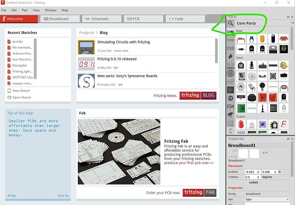Open the Sony Spresense Boards post thumbnail
Screen dimensions: 295x205
[x=86, y=81]
